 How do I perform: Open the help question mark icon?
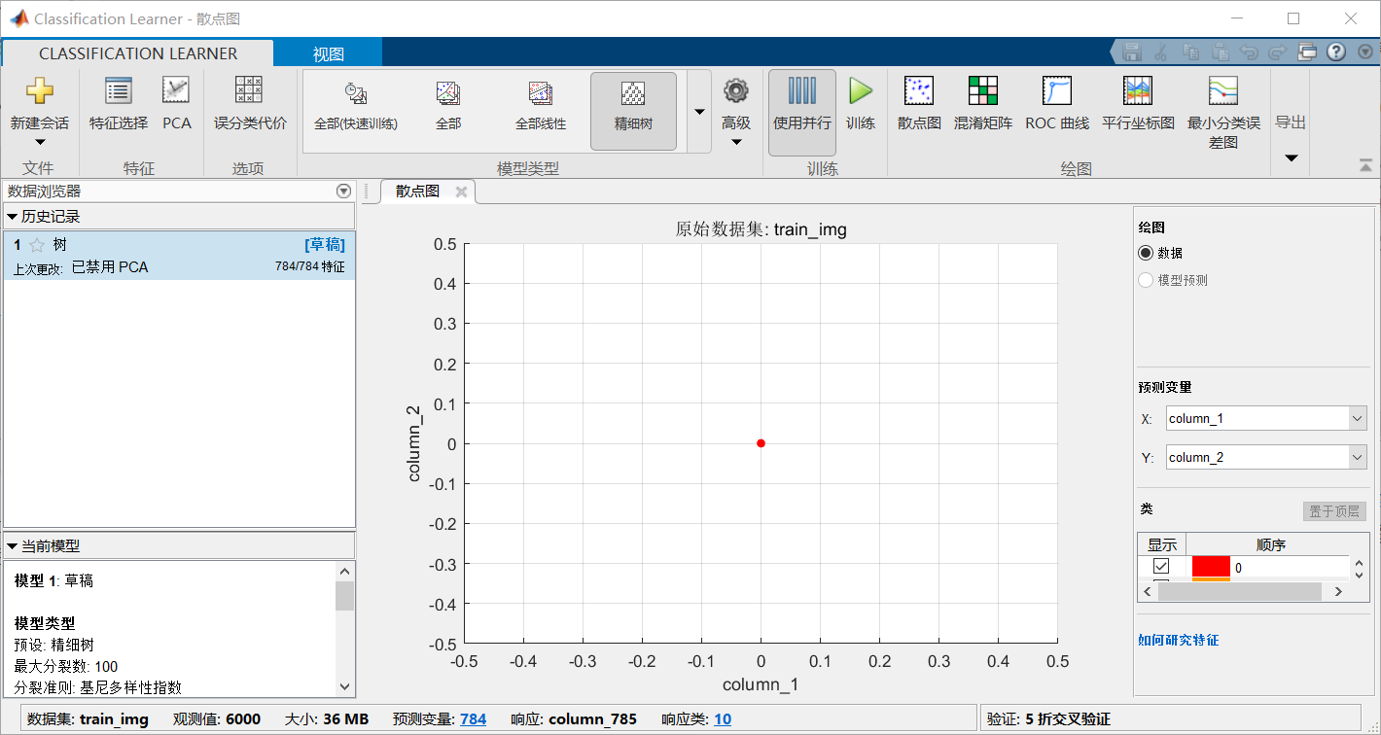pos(1336,52)
